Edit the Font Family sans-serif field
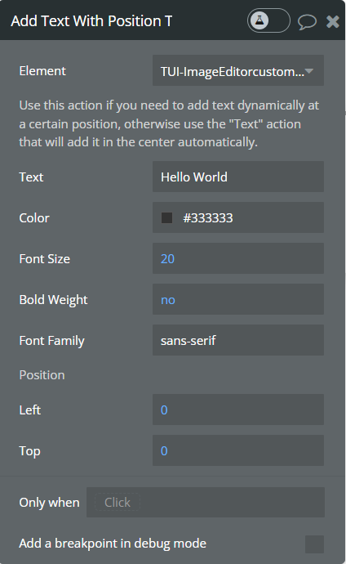Screen dimensions: 346x564 pyautogui.click(x=238, y=340)
